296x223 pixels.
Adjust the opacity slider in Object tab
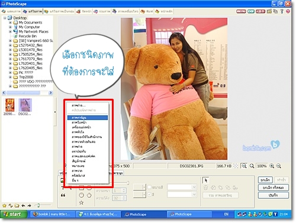(x=128, y=183)
